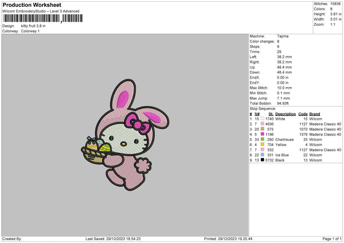Click the "Black" description text
Screen dimensions: 344x243
(280, 160)
